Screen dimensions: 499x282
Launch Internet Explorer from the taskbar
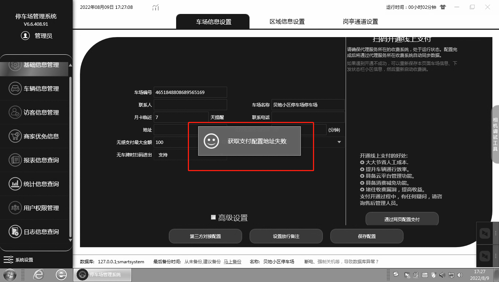(x=38, y=275)
